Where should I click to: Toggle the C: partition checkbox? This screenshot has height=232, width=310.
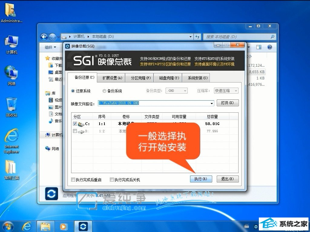75,124
